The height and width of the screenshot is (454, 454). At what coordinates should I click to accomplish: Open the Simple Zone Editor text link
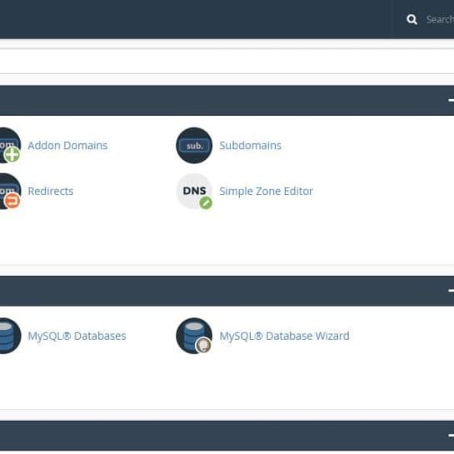tap(266, 192)
